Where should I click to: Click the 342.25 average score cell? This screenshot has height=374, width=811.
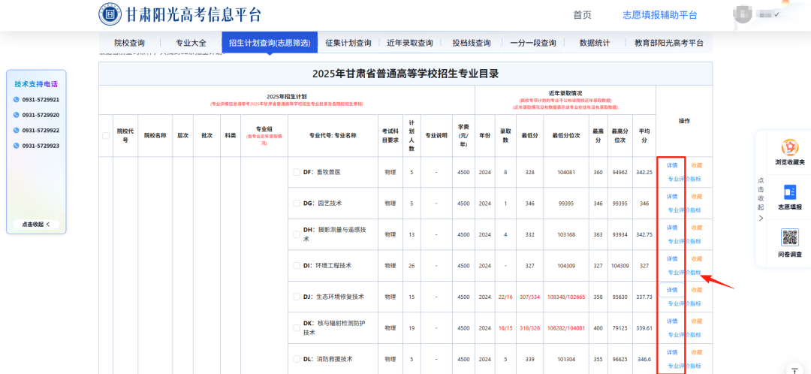(644, 172)
